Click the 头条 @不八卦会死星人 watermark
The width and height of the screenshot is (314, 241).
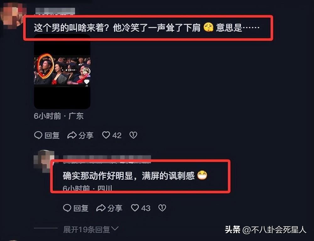coord(266,230)
